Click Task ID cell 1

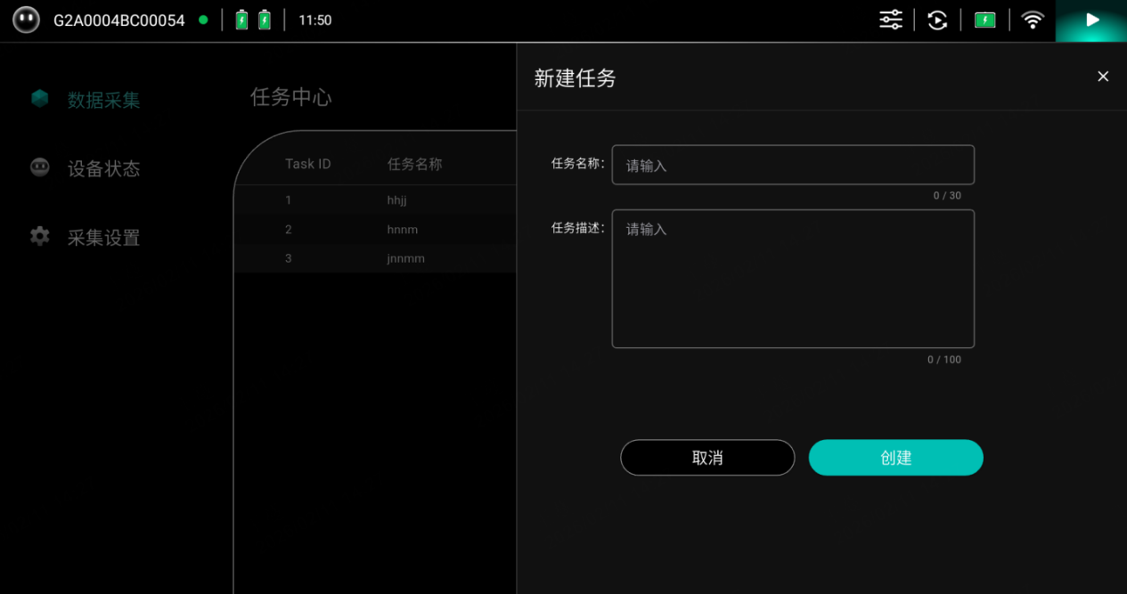288,200
